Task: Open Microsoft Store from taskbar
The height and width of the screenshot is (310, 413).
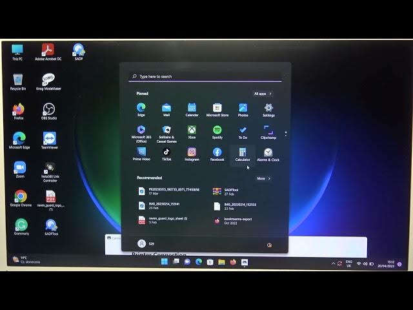Action: tap(210, 262)
